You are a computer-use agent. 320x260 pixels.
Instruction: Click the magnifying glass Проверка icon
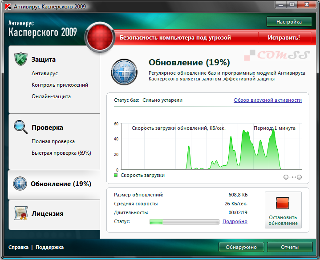[x=20, y=127]
